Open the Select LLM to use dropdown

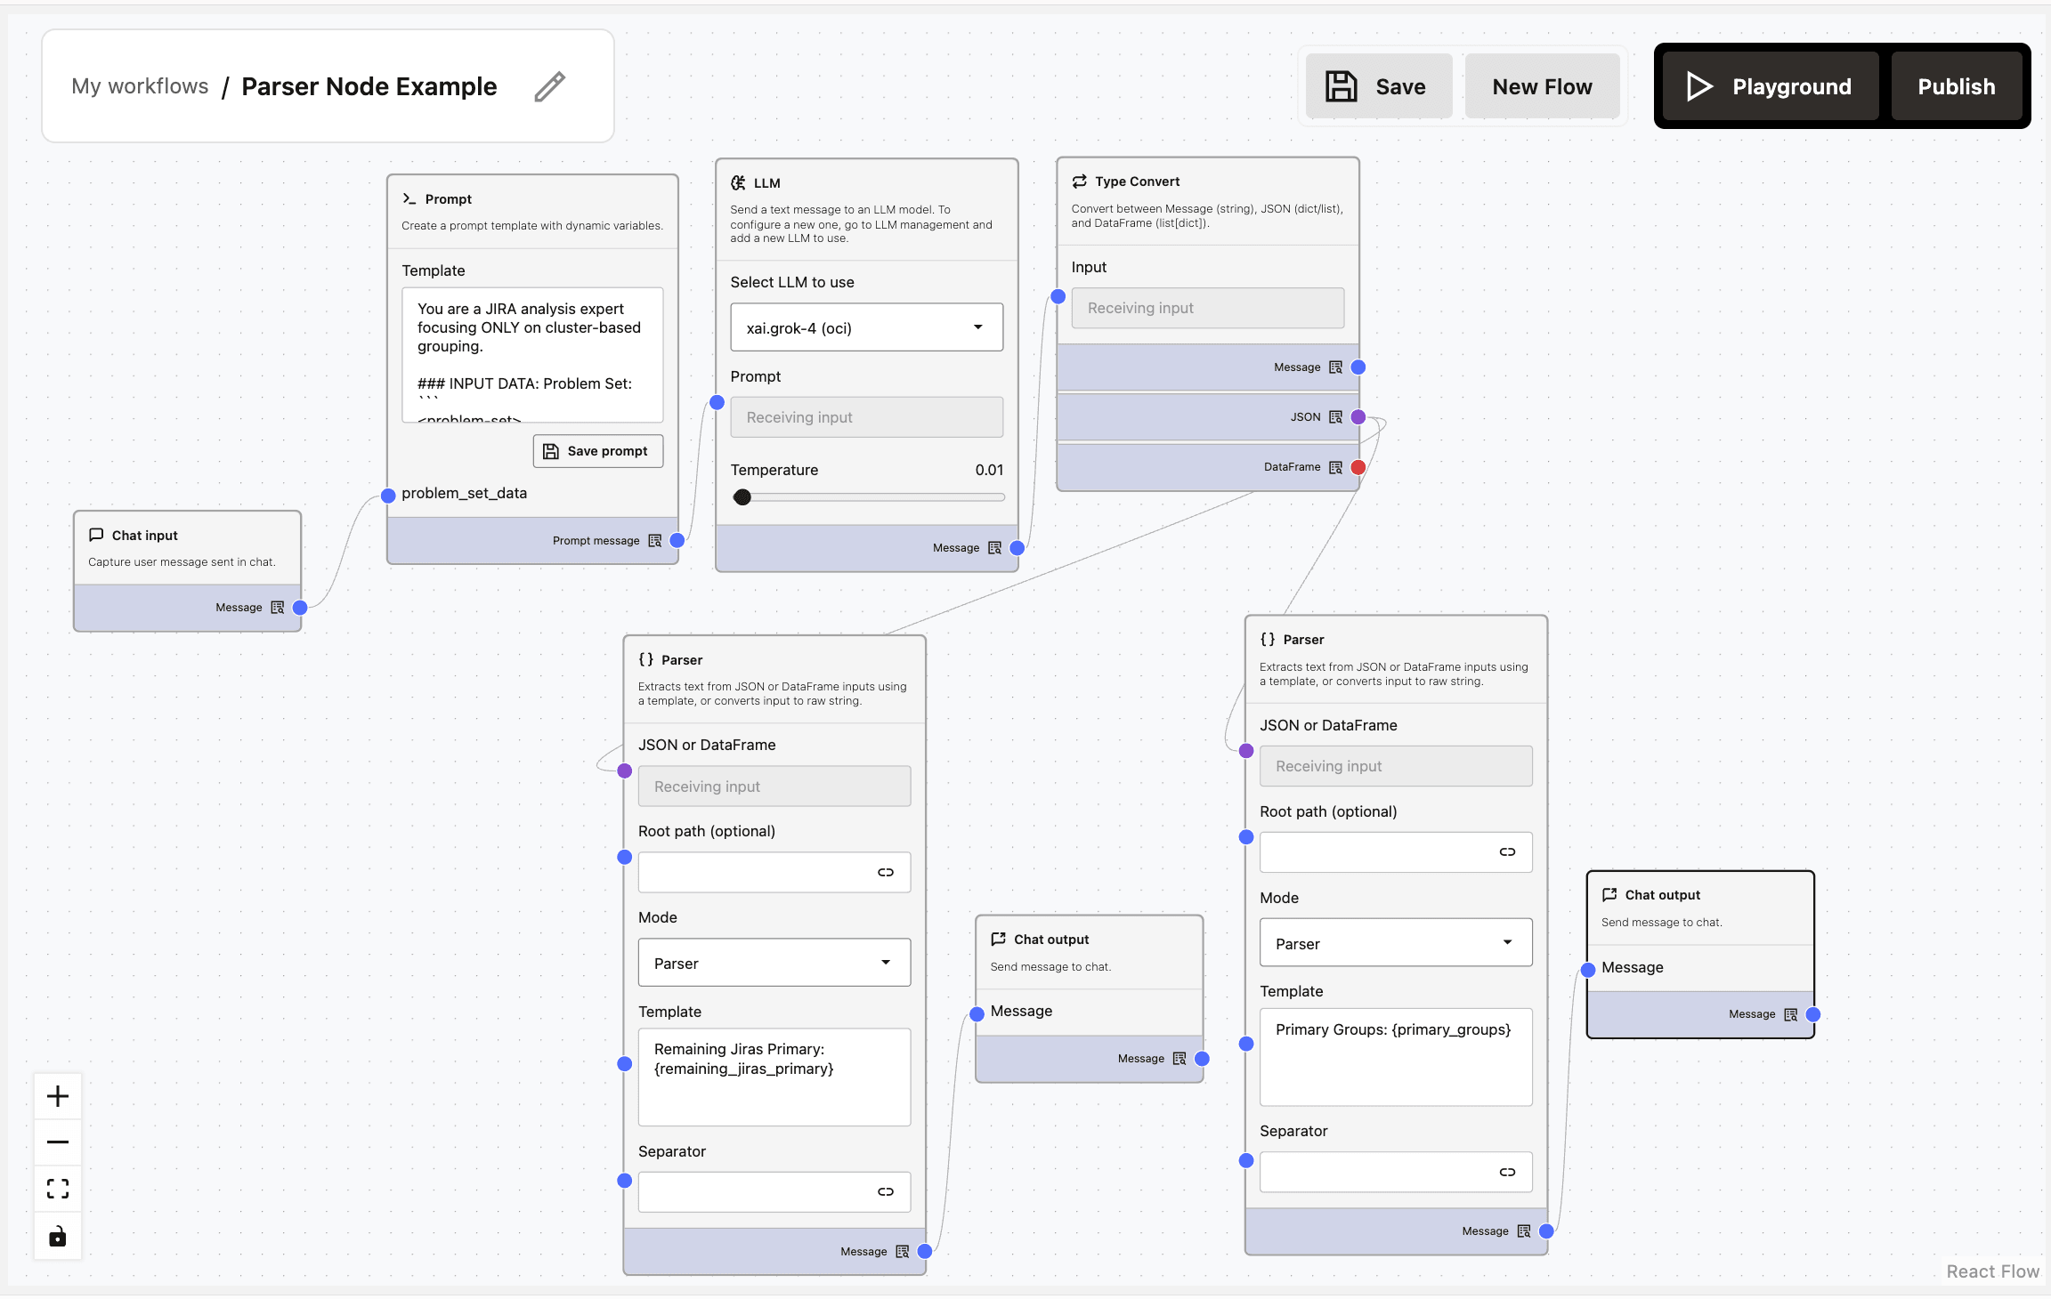pos(865,327)
